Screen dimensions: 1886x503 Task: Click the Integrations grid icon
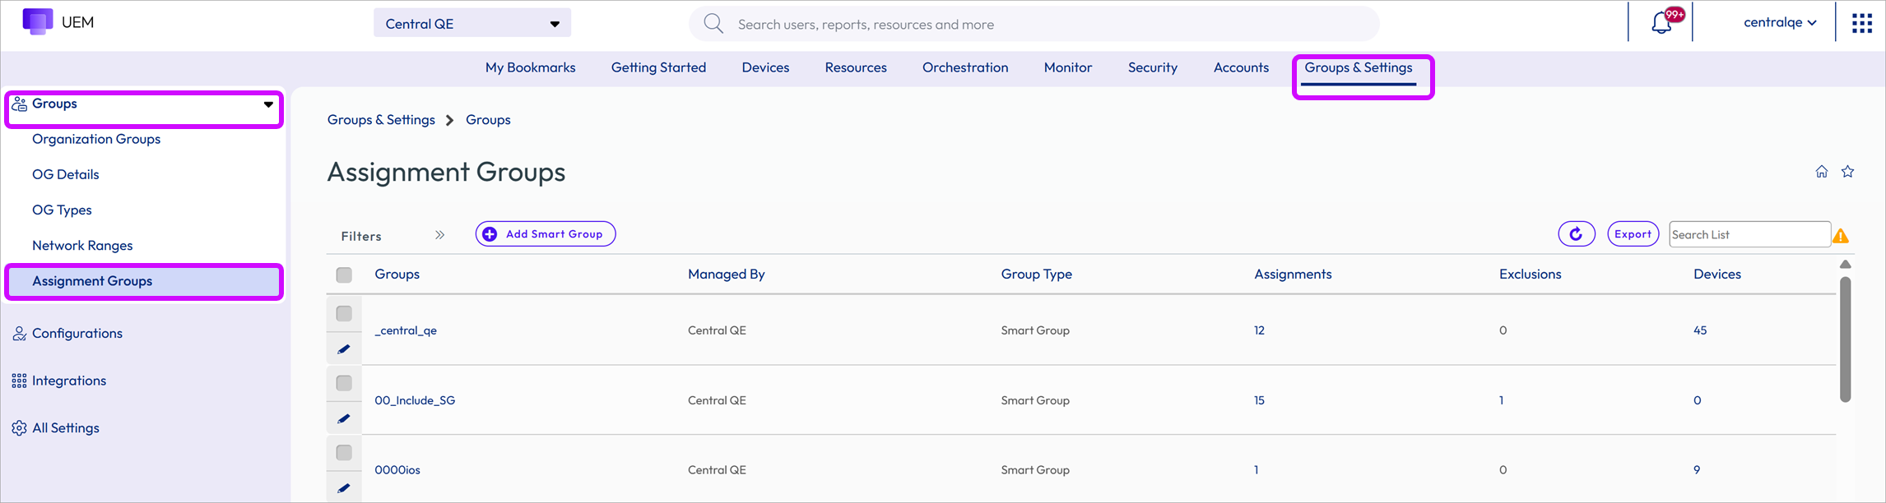[x=20, y=381]
